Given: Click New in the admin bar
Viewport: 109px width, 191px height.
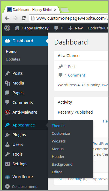Looking at the screenshot, I should [79, 28].
